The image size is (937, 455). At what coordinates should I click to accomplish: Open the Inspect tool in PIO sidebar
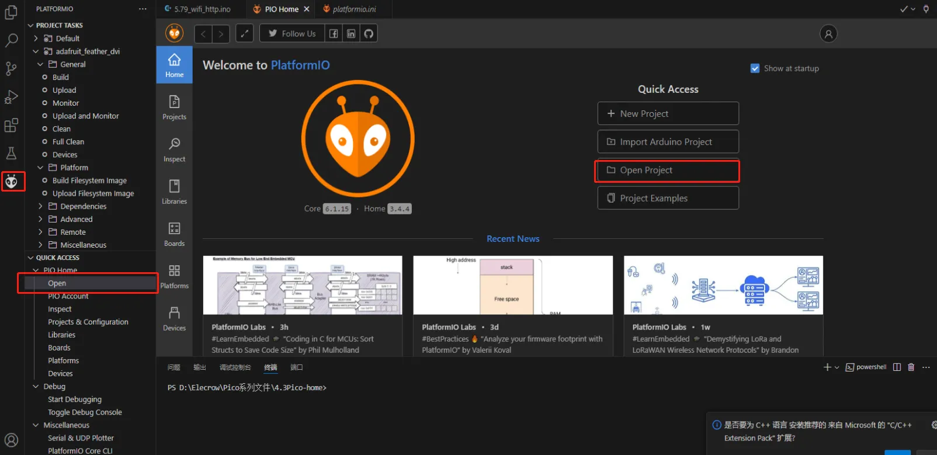tap(174, 150)
